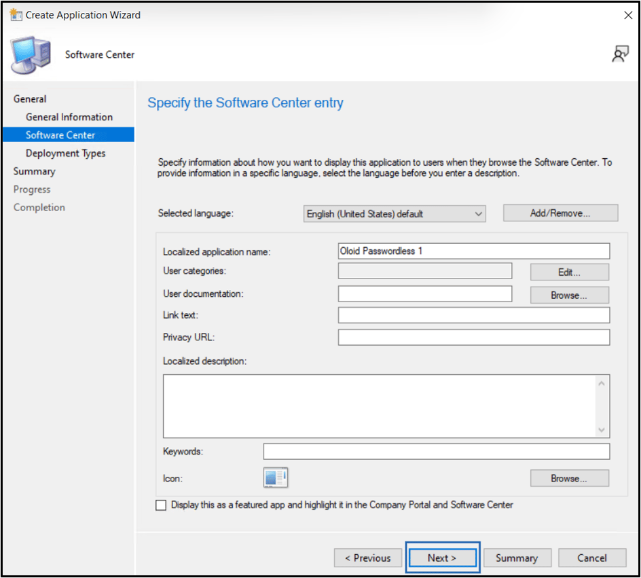Close the Create Application Wizard window
641x578 pixels.
point(628,15)
